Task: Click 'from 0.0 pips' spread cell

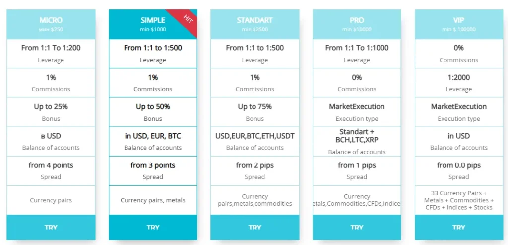Action: pos(459,170)
